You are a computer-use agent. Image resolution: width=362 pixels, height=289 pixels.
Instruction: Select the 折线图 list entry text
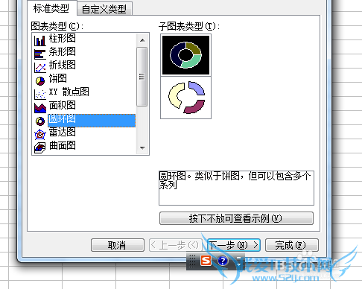tap(63, 65)
